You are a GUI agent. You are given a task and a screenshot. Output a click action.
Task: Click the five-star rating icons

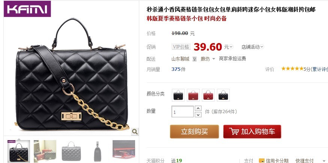(x=292, y=69)
